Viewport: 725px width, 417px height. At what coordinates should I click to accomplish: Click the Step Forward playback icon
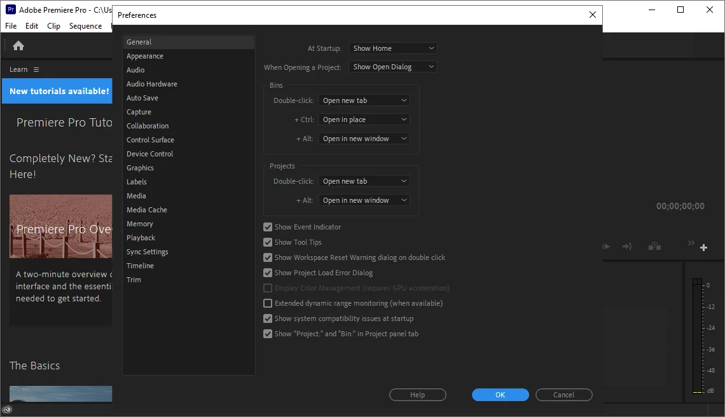tap(606, 247)
